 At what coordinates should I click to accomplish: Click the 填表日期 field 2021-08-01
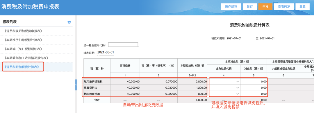click(x=106, y=52)
